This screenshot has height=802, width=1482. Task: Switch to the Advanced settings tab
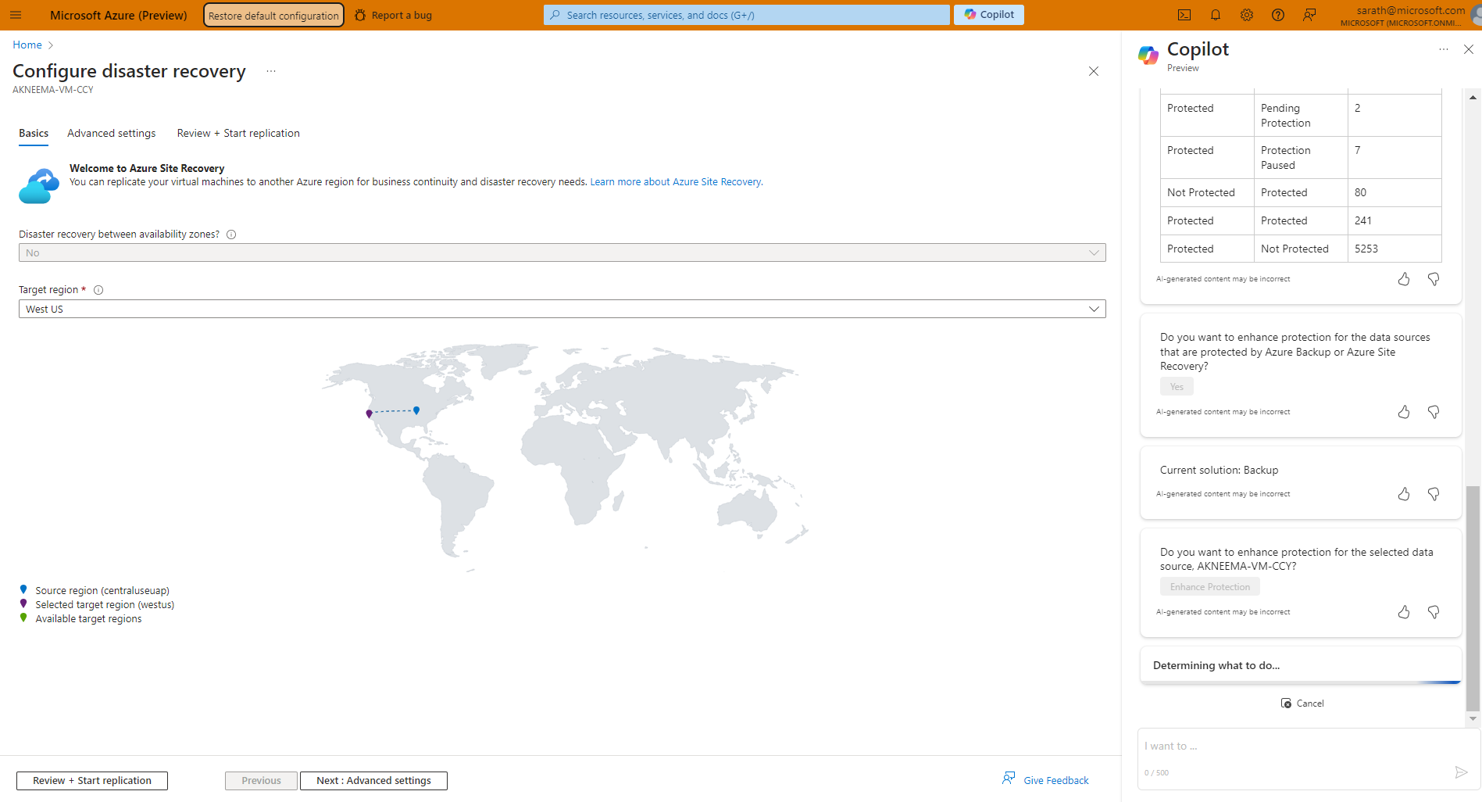(112, 134)
